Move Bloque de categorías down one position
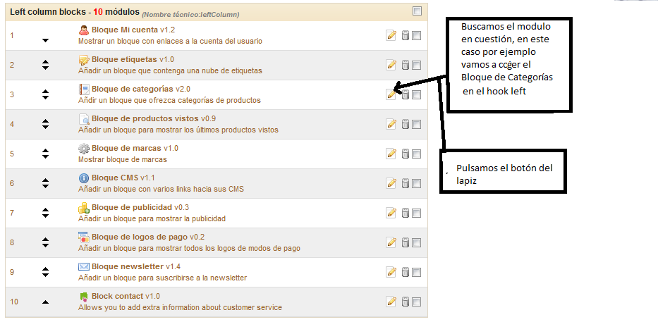 46,97
